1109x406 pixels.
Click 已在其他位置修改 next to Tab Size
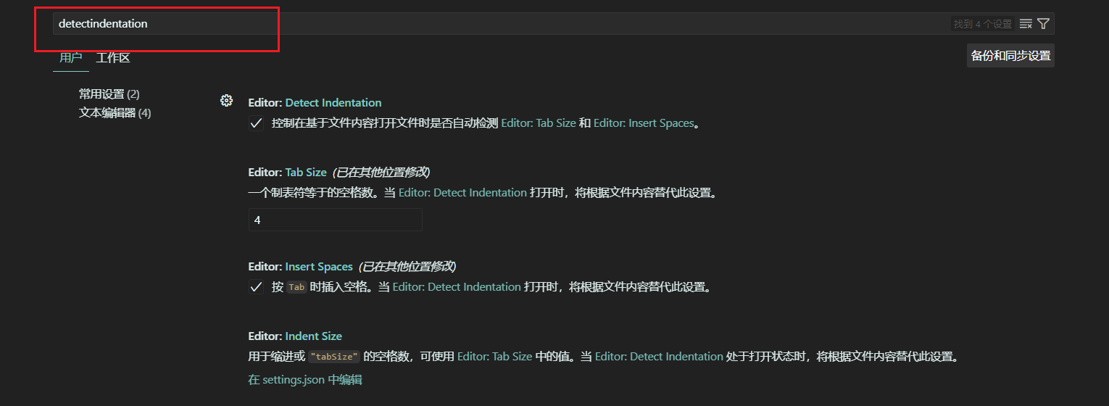pos(381,173)
